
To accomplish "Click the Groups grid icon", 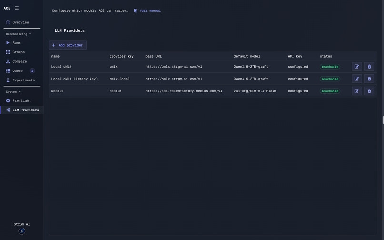I will click(8, 52).
